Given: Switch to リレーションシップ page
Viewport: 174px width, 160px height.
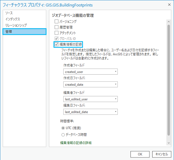Looking at the screenshot, I should [16, 25].
